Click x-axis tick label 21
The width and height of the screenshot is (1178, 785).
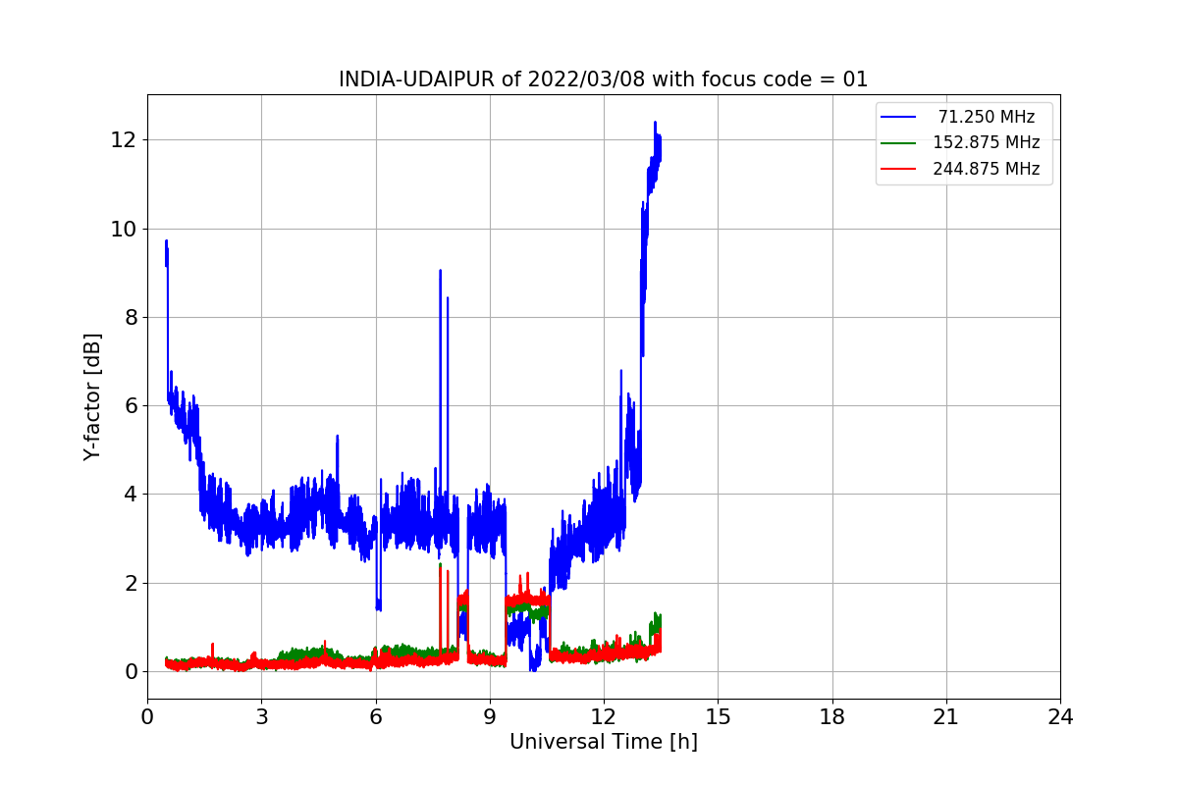tap(946, 717)
